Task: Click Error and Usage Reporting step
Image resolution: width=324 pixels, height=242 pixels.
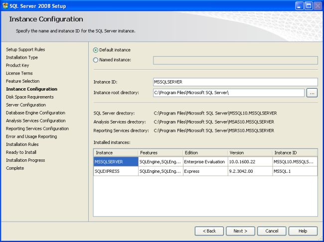Action: tap(31, 136)
